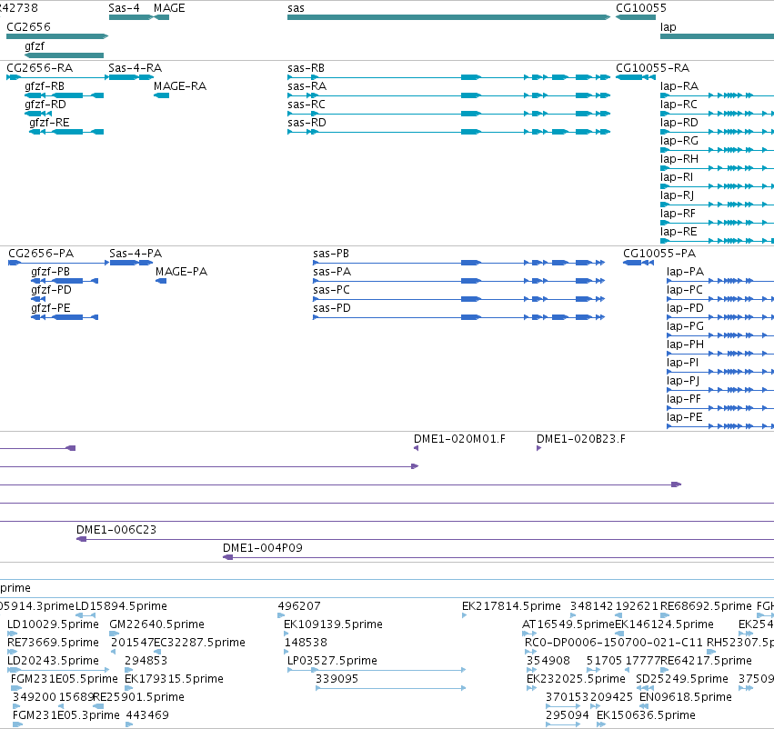This screenshot has width=774, height=729.
Task: Select protein sas-PD
Action: (458, 317)
